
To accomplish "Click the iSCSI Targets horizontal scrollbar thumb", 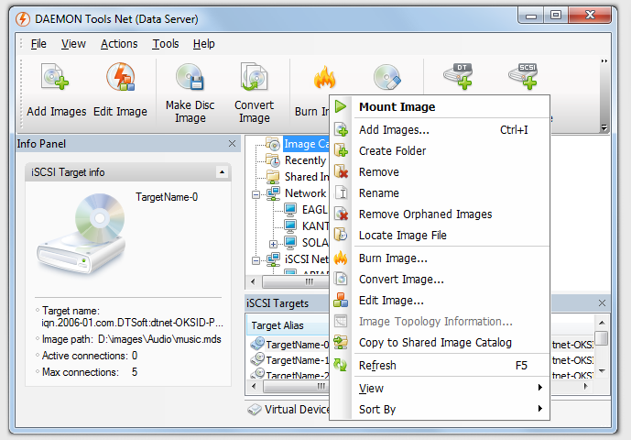I will tap(296, 387).
